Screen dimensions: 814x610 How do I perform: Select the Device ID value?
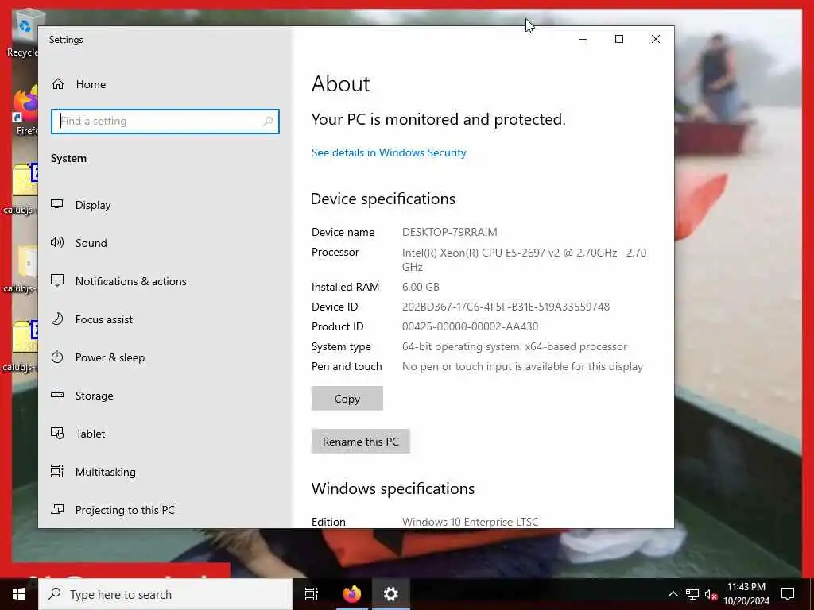click(506, 307)
